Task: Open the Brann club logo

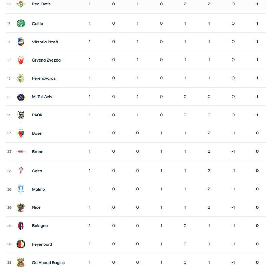Action: [21, 152]
